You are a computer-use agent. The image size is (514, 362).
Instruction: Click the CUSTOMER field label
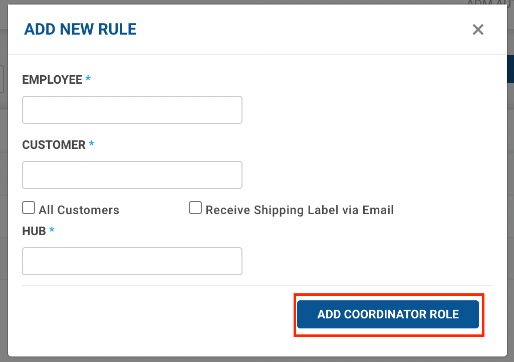54,145
